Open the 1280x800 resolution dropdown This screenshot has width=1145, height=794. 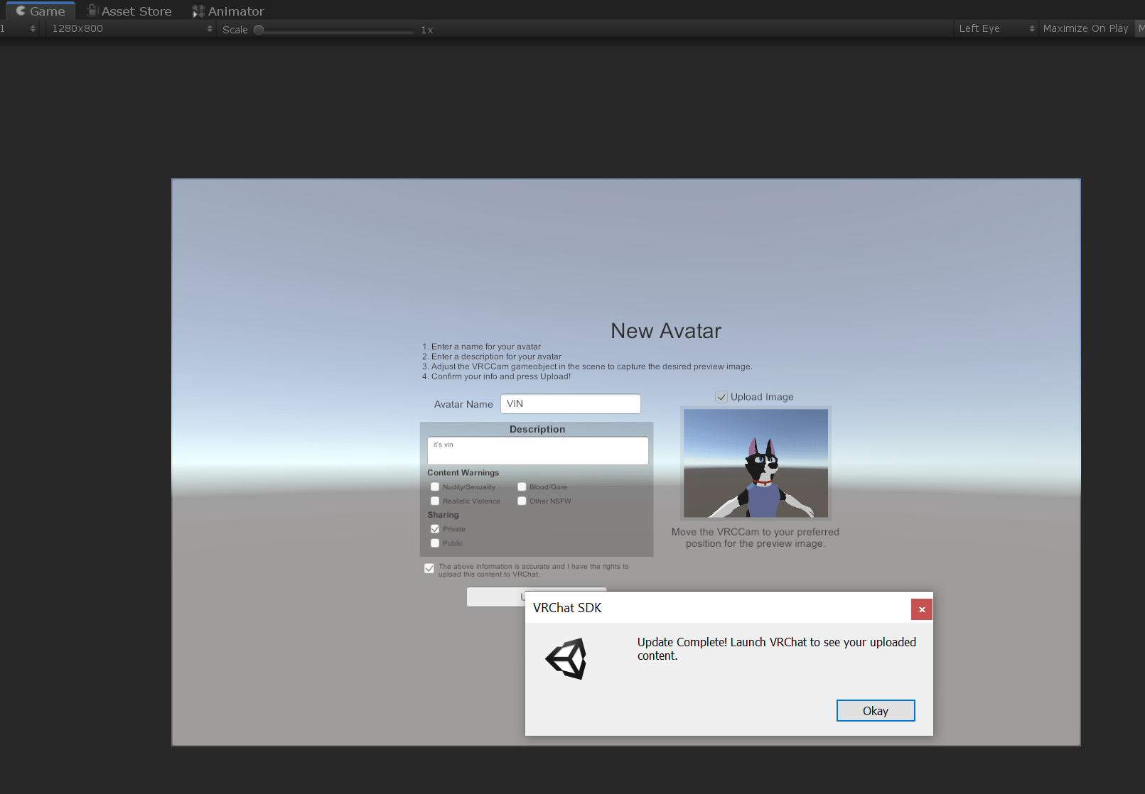[131, 28]
